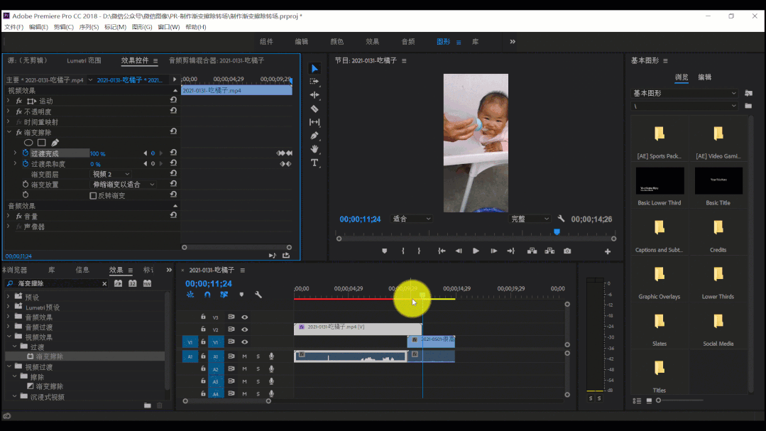Select the Hand tool
Image resolution: width=766 pixels, height=431 pixels.
pos(314,149)
